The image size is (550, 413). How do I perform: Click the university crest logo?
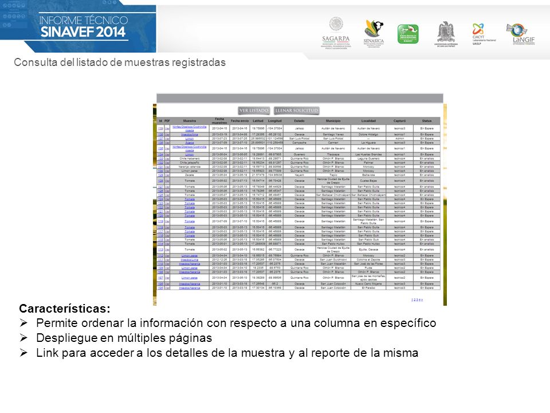pyautogui.click(x=446, y=33)
